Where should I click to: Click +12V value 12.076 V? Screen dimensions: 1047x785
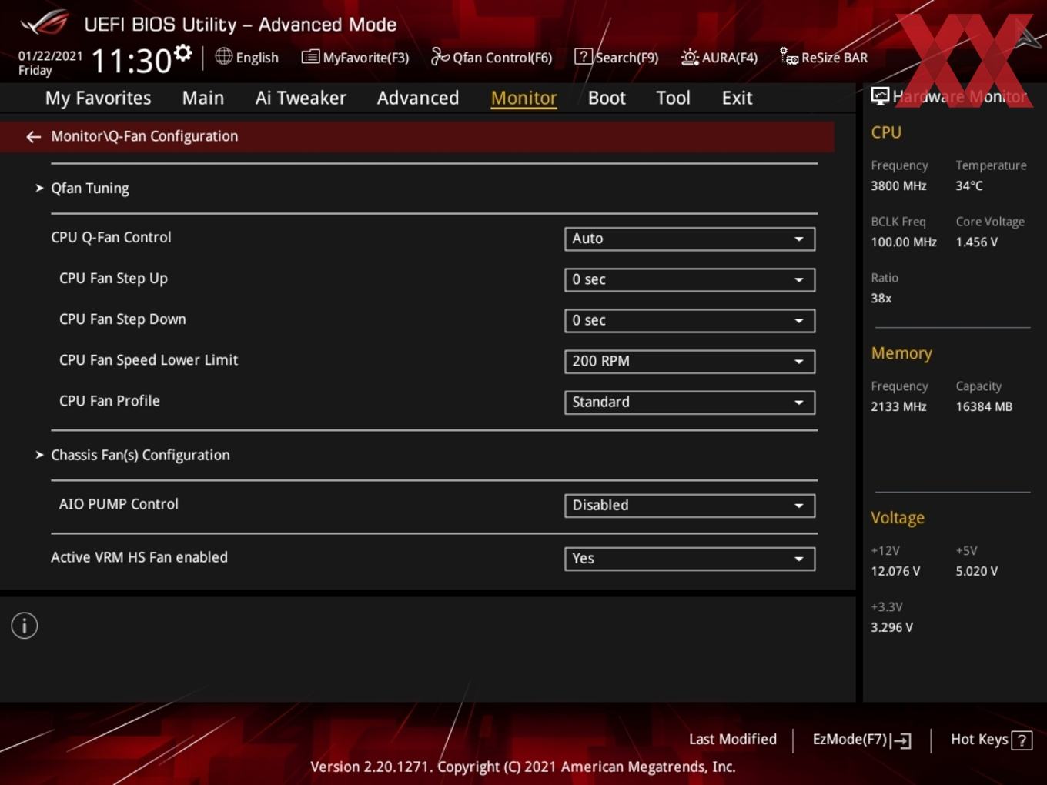(x=895, y=571)
